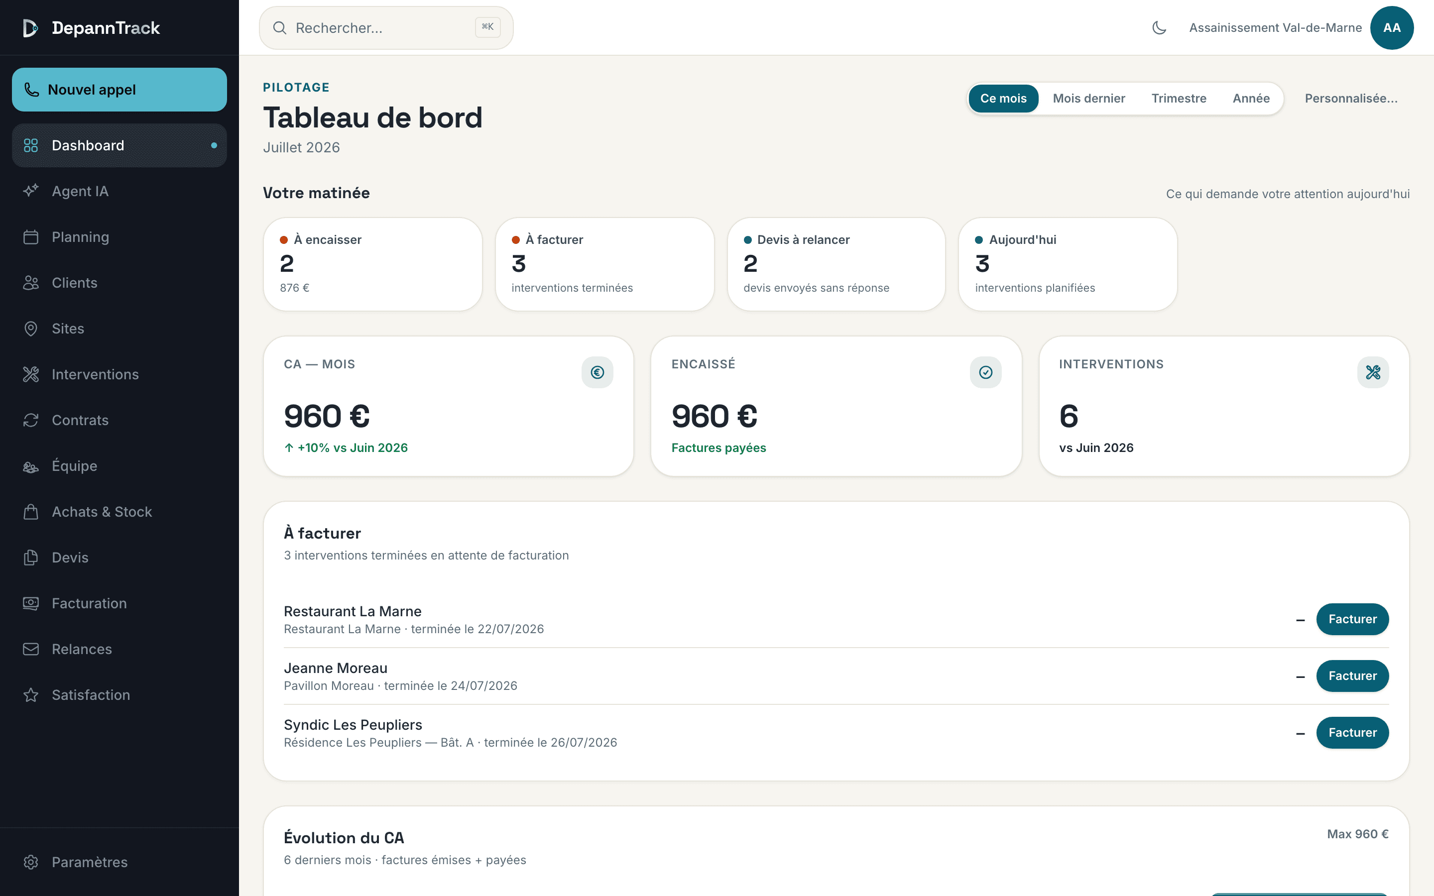Open the Devis à relancer card
The width and height of the screenshot is (1434, 896).
coord(836,264)
